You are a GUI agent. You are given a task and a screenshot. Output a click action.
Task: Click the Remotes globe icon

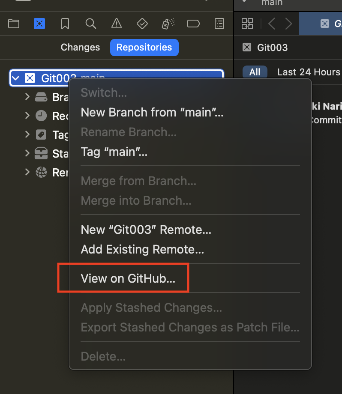(x=41, y=172)
